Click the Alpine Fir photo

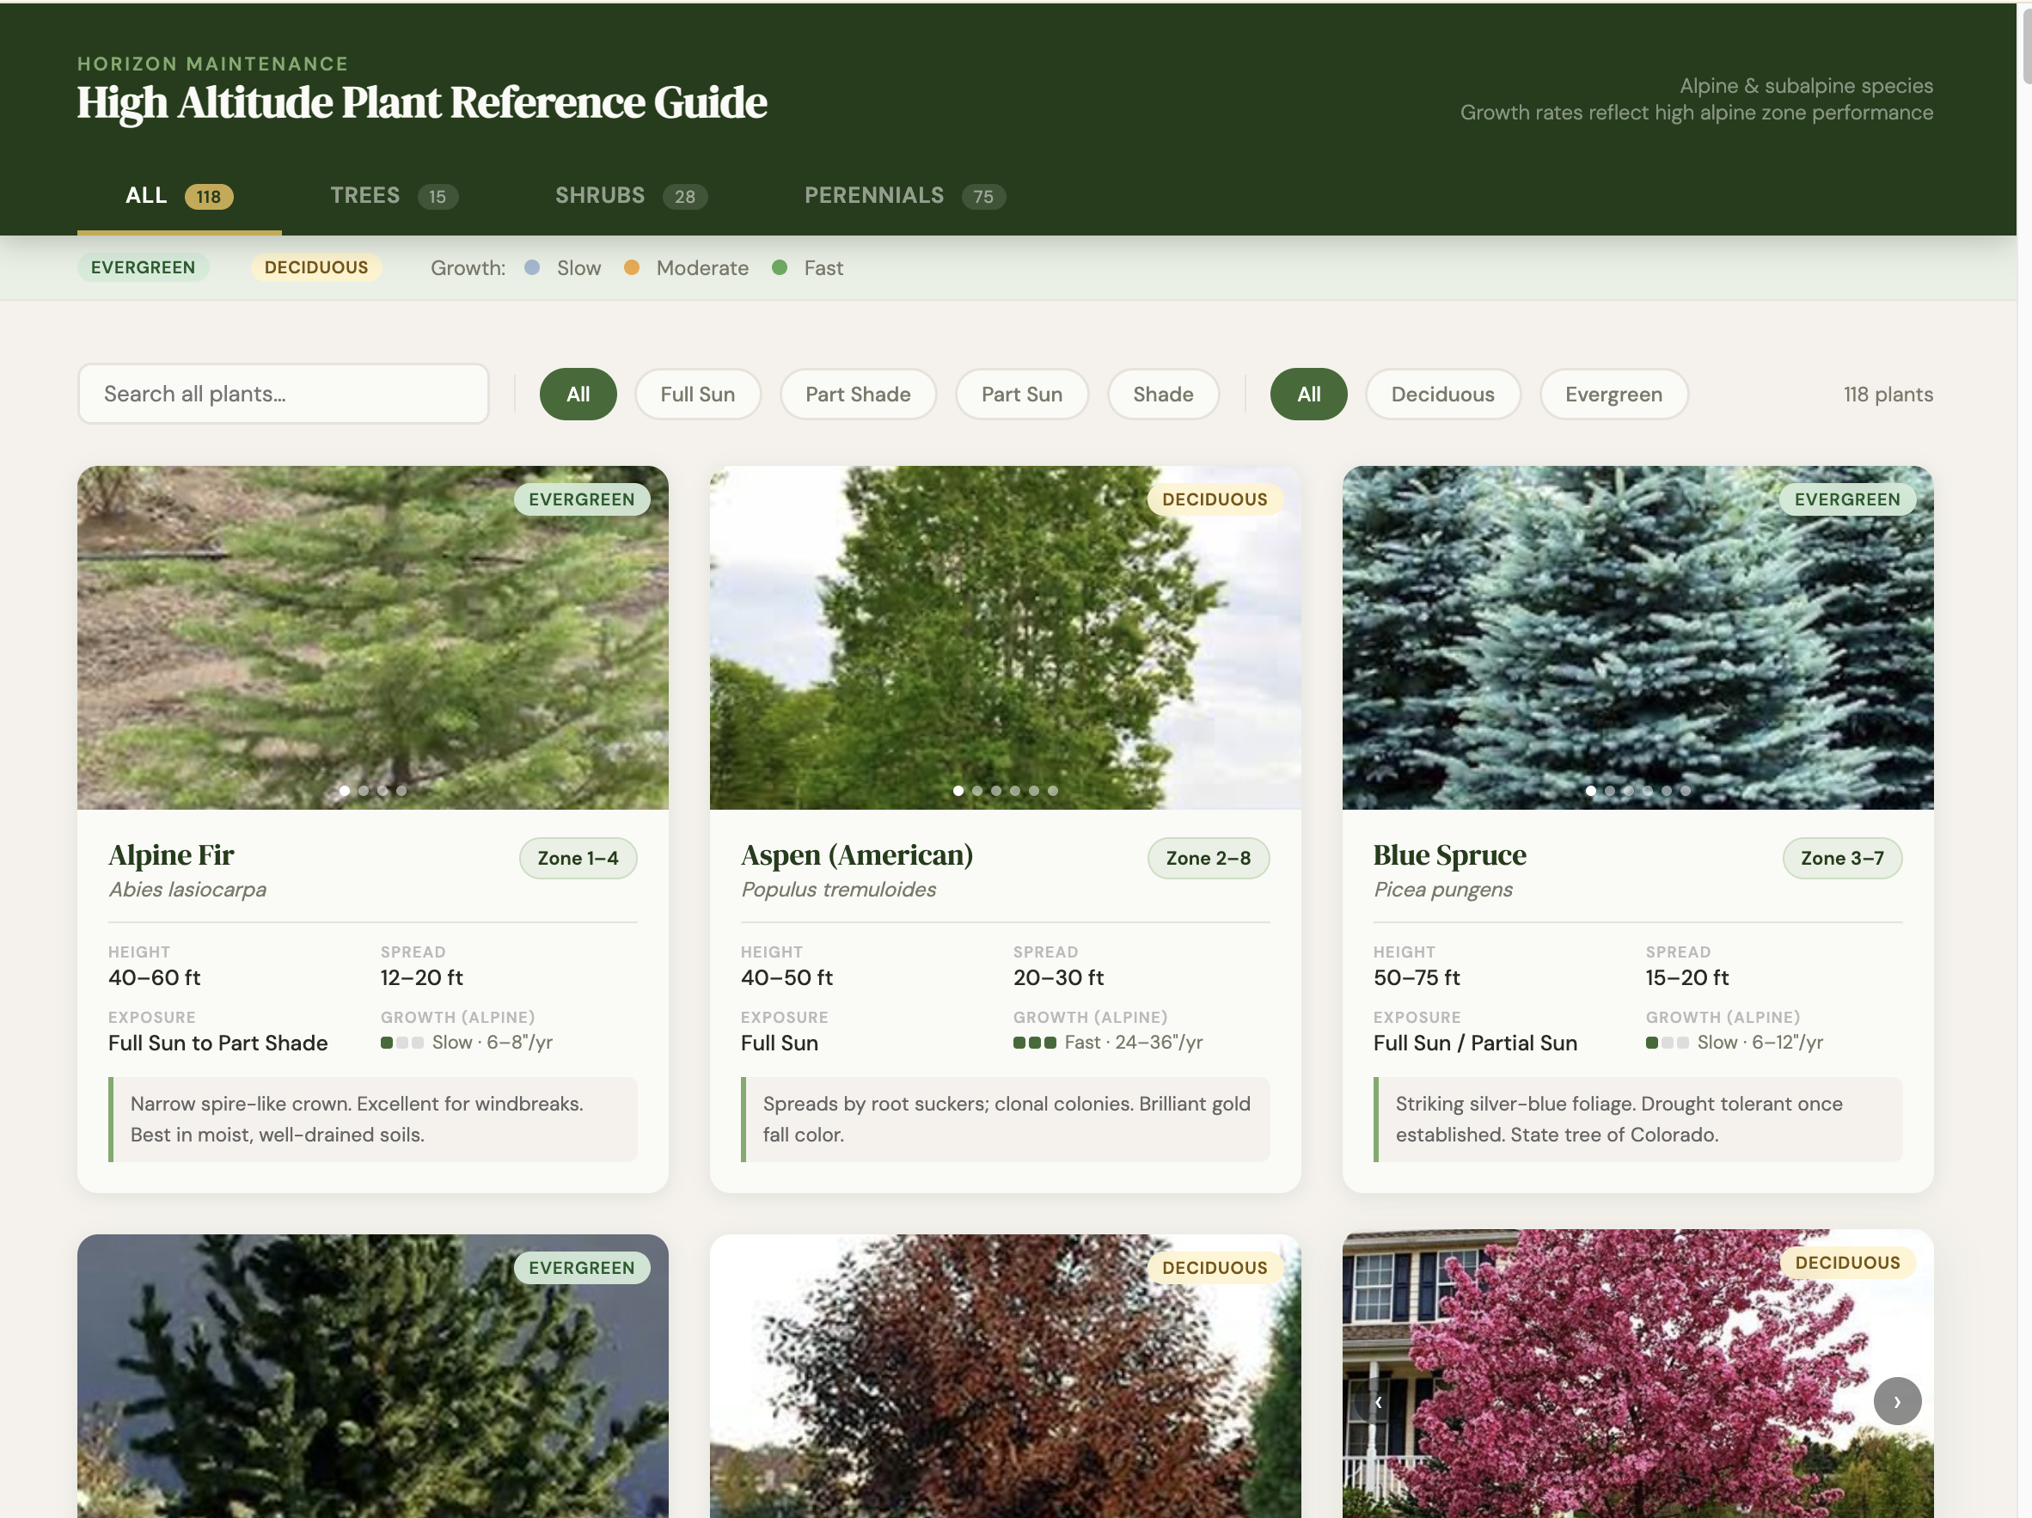[x=372, y=638]
